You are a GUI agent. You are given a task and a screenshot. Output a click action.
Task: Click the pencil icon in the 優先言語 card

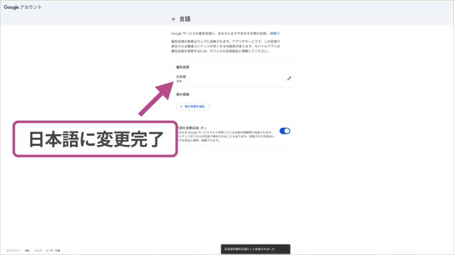click(289, 79)
